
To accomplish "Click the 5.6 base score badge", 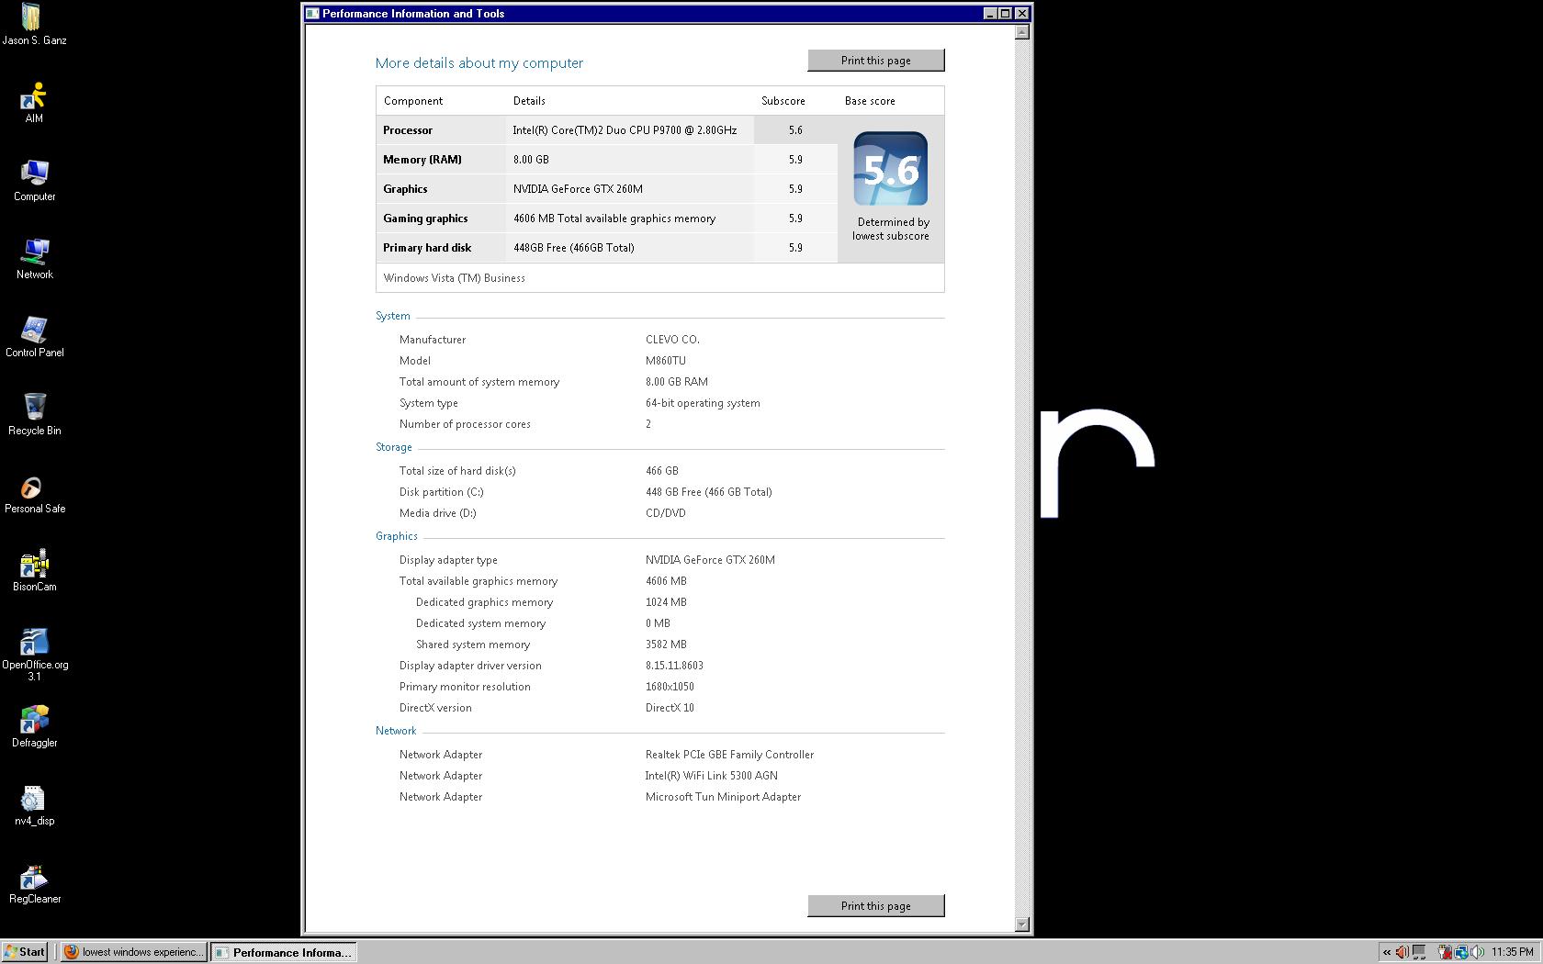I will (890, 169).
